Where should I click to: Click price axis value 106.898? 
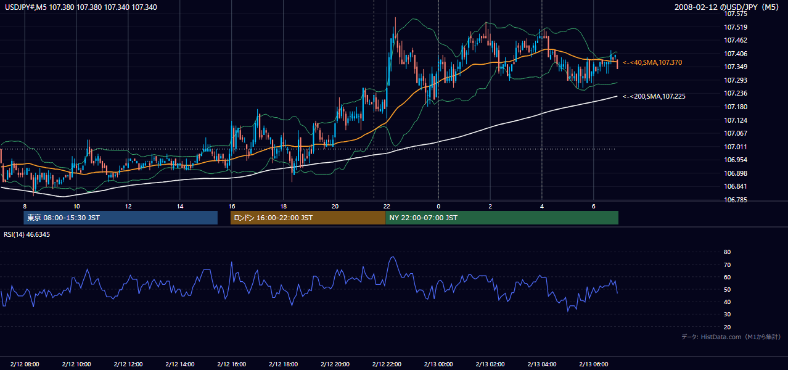(x=736, y=173)
